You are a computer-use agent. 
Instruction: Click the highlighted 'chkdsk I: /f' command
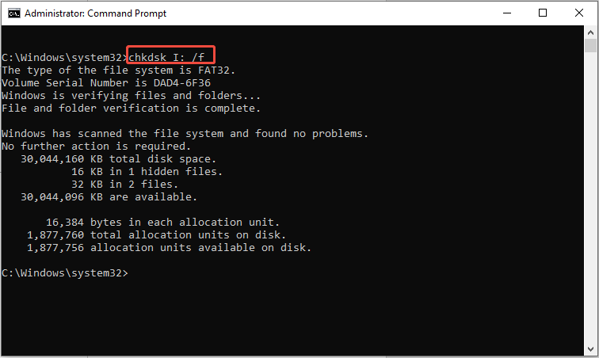point(171,57)
